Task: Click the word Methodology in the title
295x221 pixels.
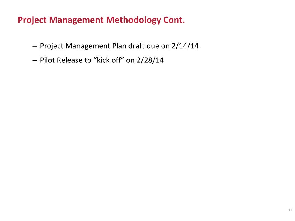Action: click(133, 20)
